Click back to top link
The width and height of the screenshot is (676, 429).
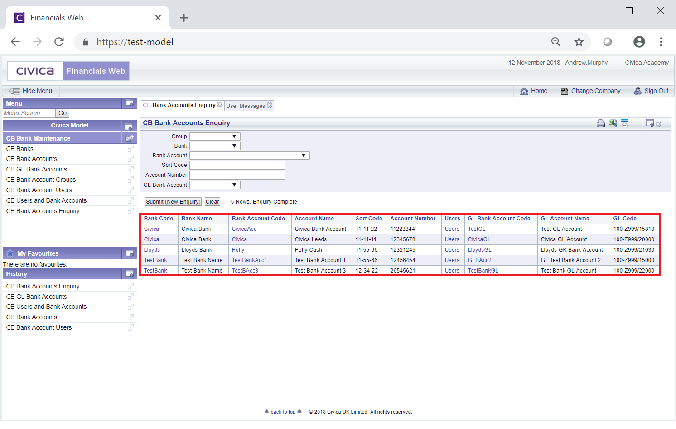click(283, 412)
